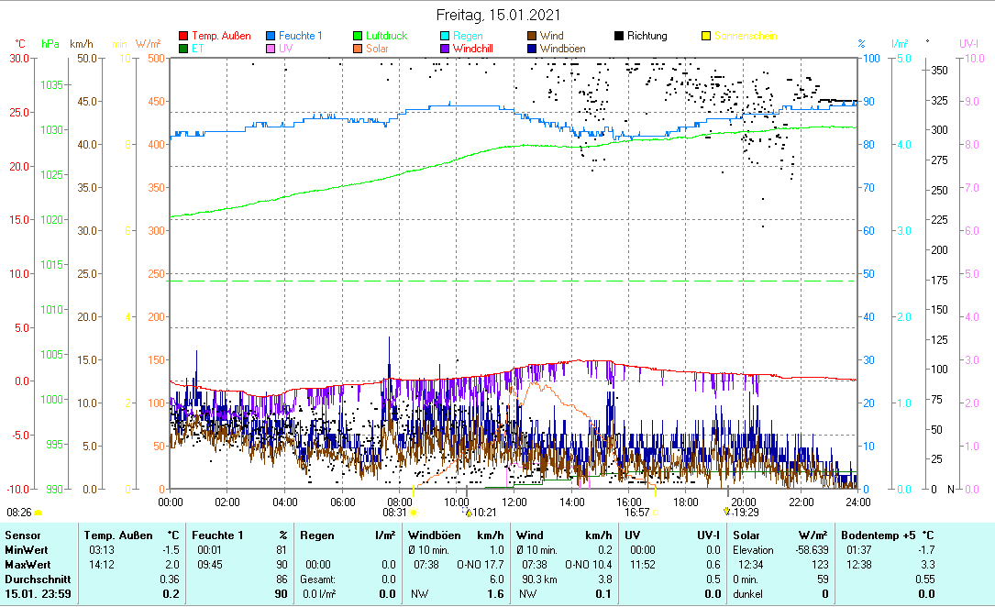Viewport: 995px width, 607px height.
Task: Click the orange Solar legend square
Action: point(359,49)
